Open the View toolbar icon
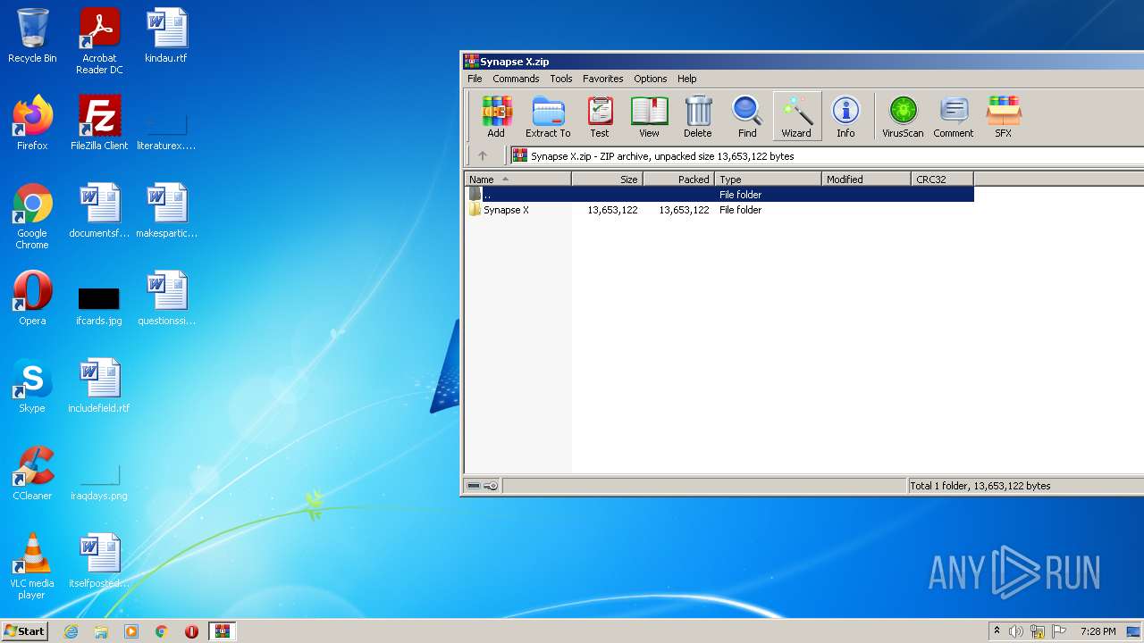This screenshot has height=643, width=1144. 649,117
